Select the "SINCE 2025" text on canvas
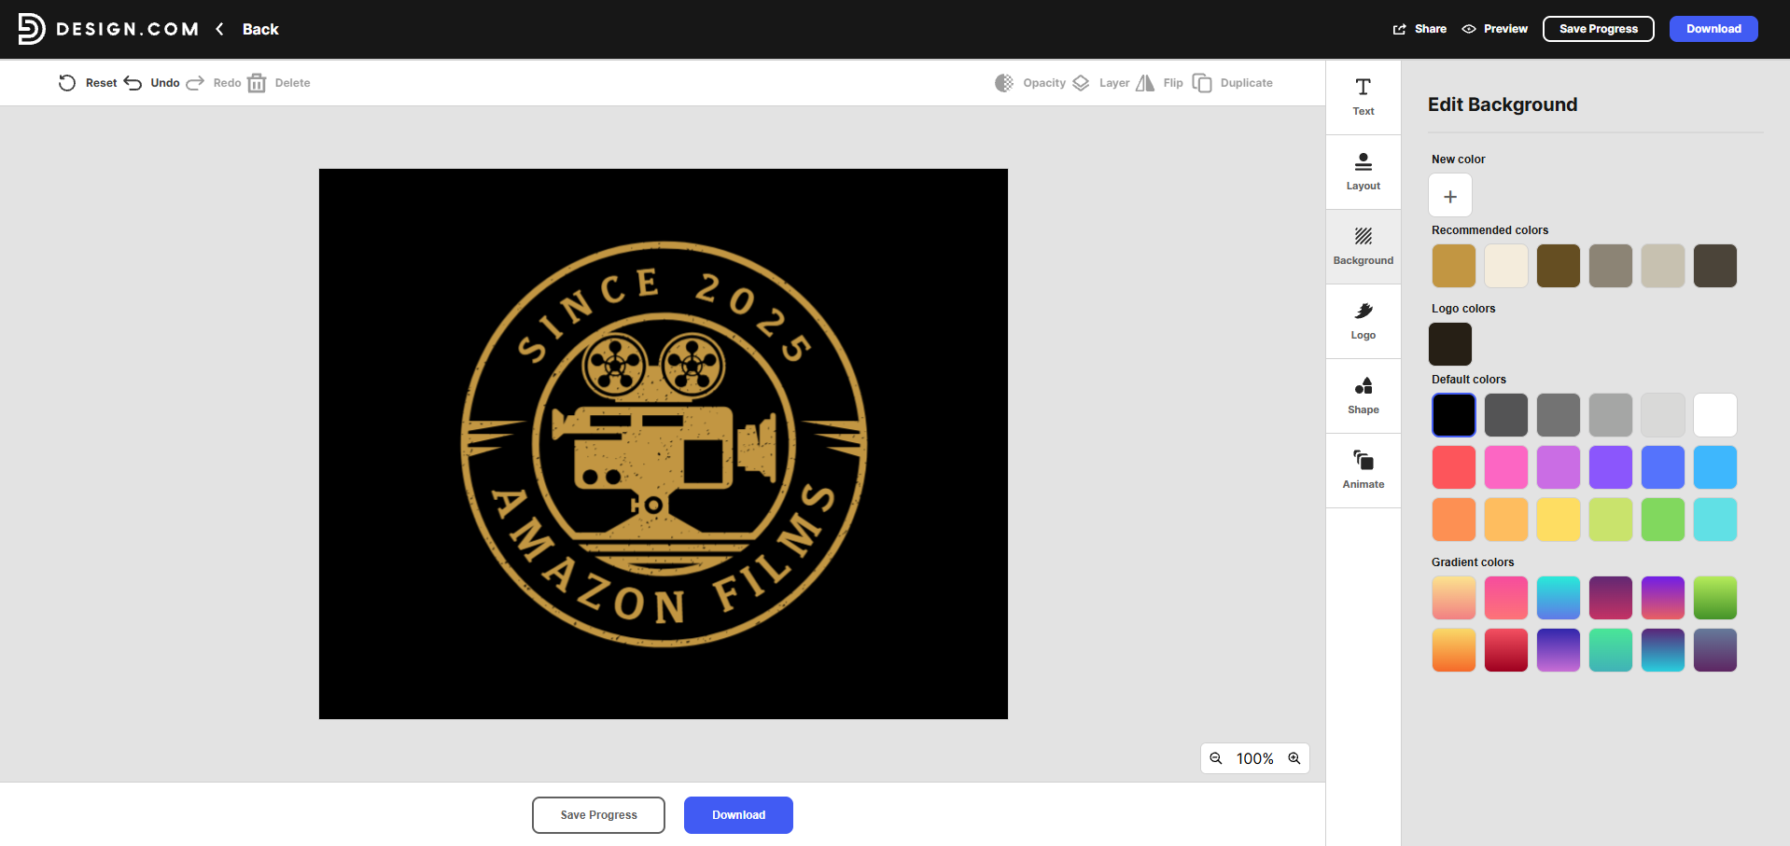The height and width of the screenshot is (846, 1790). tap(664, 315)
